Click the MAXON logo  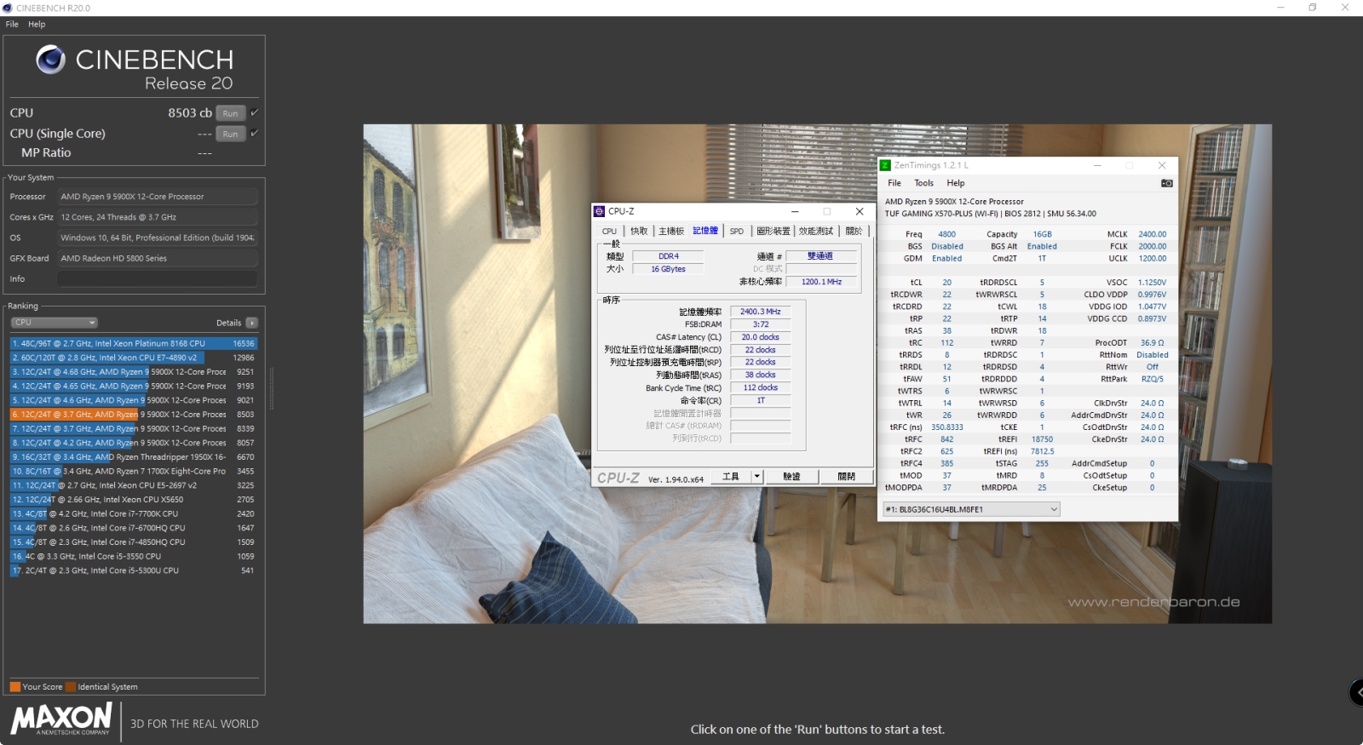pos(61,719)
